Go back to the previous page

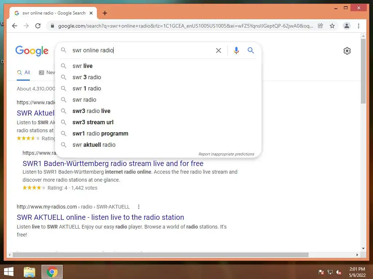(15, 26)
